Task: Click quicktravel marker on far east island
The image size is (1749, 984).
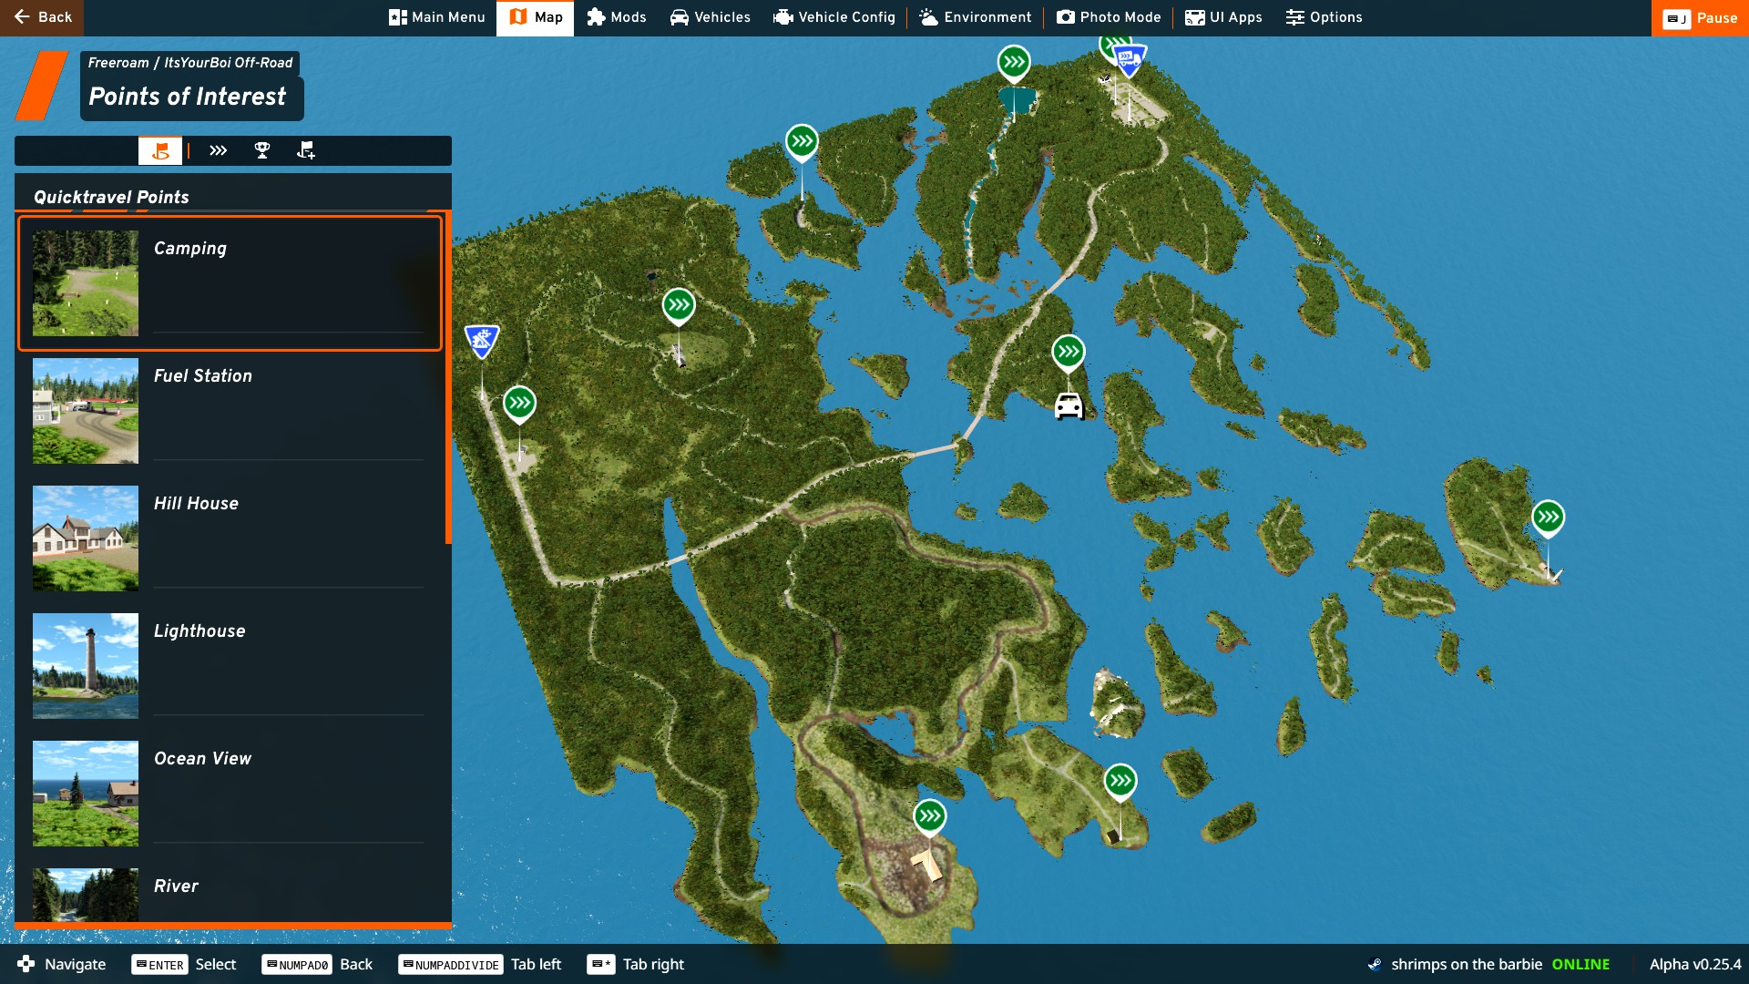Action: (x=1548, y=518)
